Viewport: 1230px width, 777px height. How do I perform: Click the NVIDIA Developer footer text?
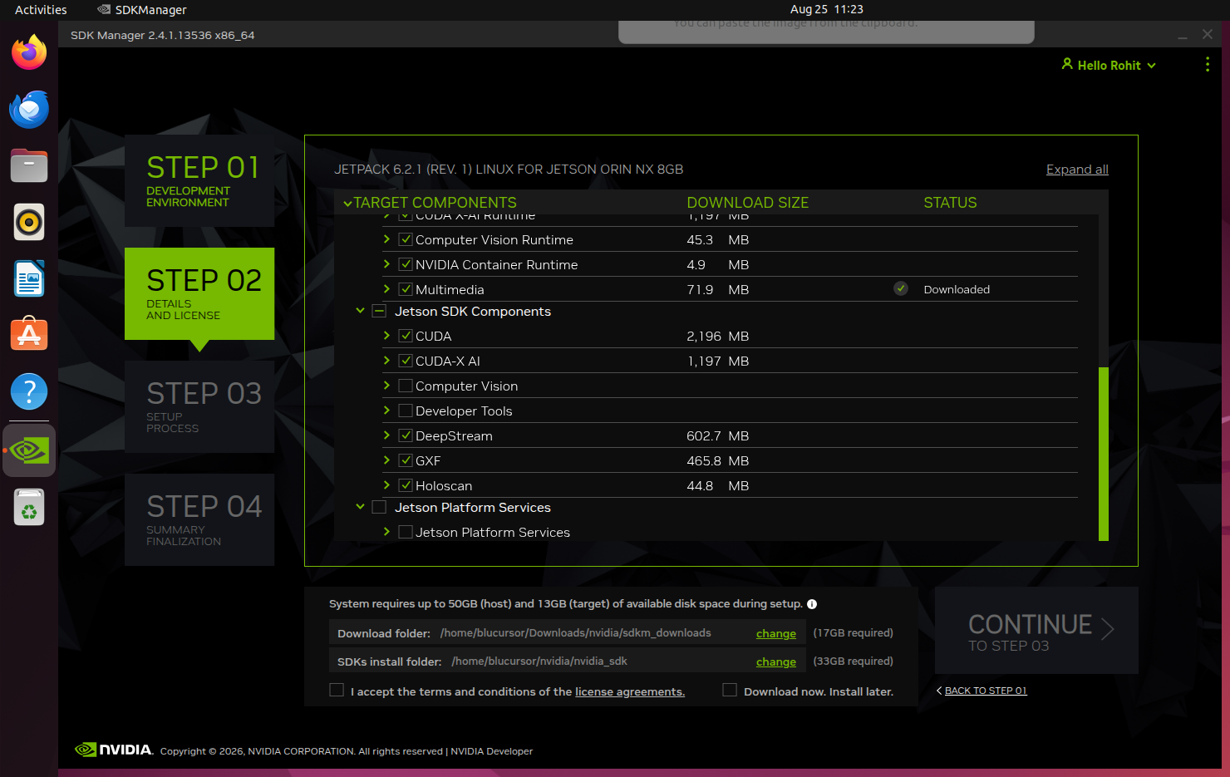(x=492, y=751)
